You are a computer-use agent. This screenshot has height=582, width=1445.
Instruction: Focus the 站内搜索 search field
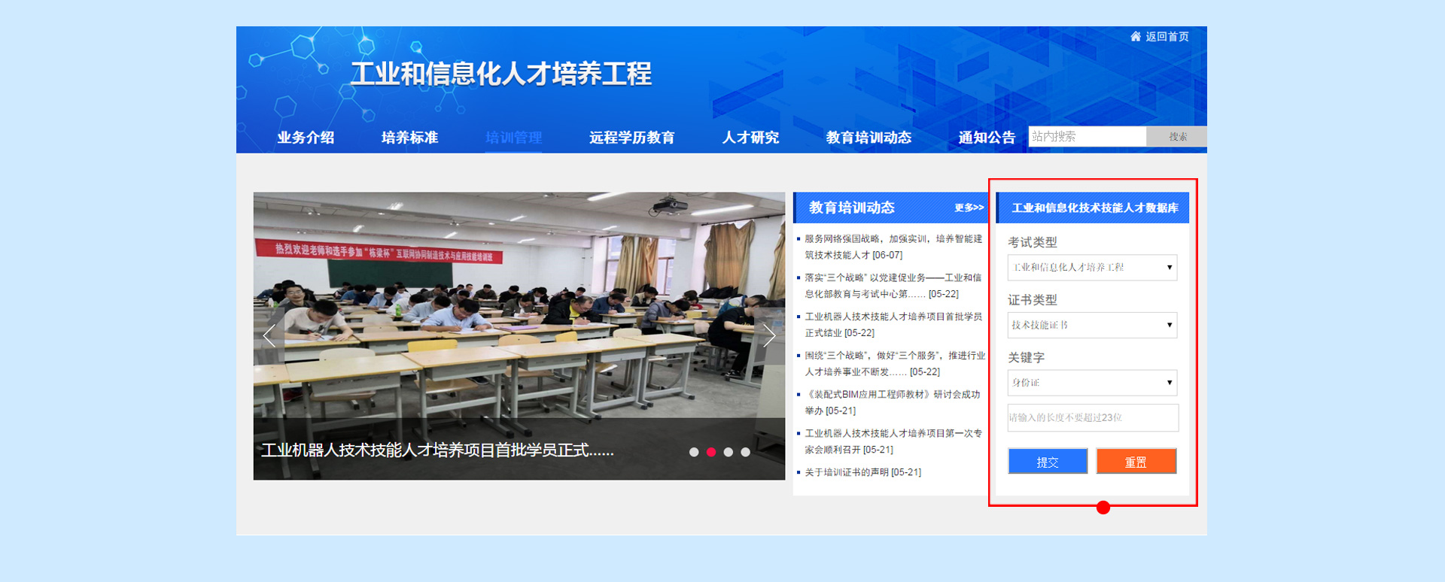pos(1087,137)
